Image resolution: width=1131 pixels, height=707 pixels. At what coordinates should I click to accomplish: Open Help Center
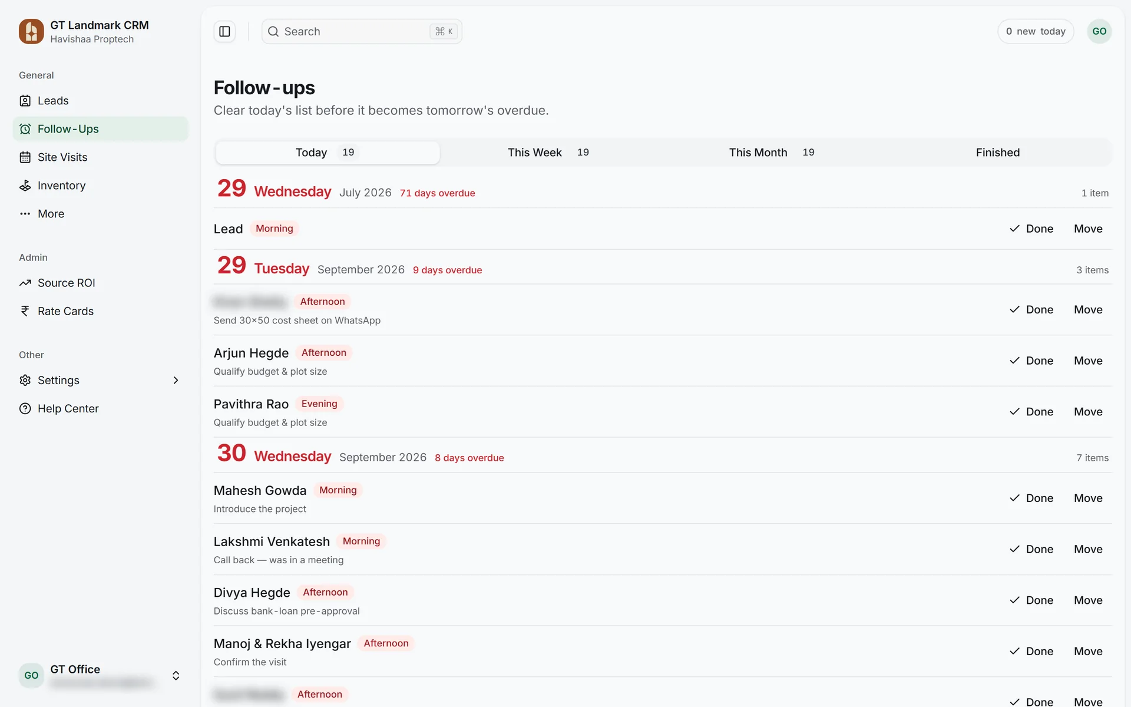coord(100,408)
